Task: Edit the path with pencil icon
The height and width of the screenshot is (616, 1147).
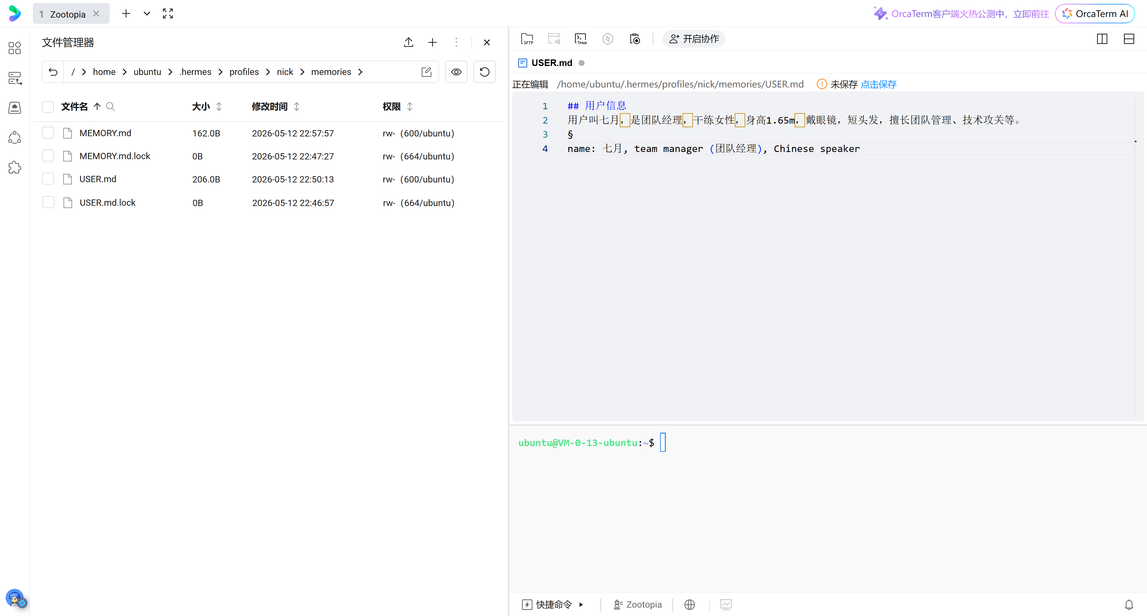Action: (x=427, y=72)
